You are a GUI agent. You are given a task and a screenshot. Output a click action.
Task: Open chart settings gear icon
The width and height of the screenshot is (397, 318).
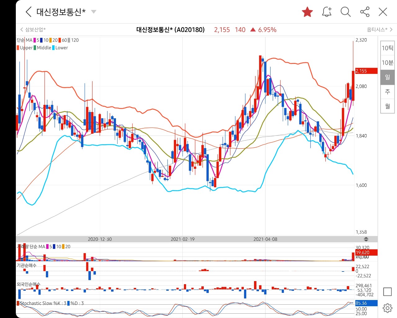[387, 308]
